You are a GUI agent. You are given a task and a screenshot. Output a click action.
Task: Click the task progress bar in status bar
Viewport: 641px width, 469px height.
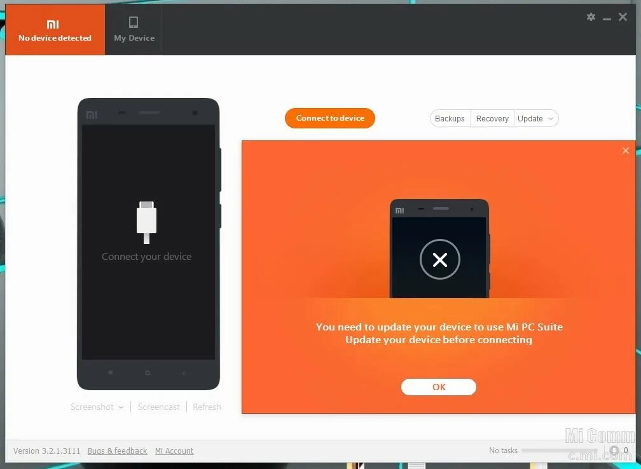tap(559, 451)
